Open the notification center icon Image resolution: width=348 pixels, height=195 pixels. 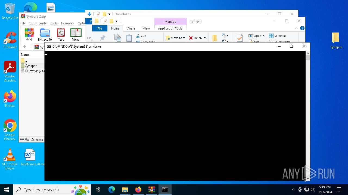click(x=339, y=190)
